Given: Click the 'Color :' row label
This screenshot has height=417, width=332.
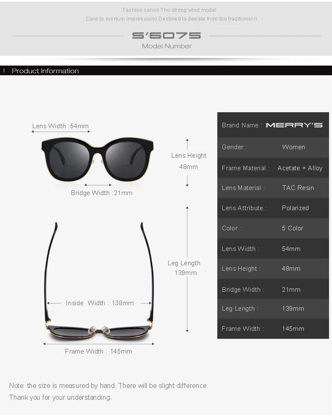Looking at the screenshot, I should tap(231, 228).
